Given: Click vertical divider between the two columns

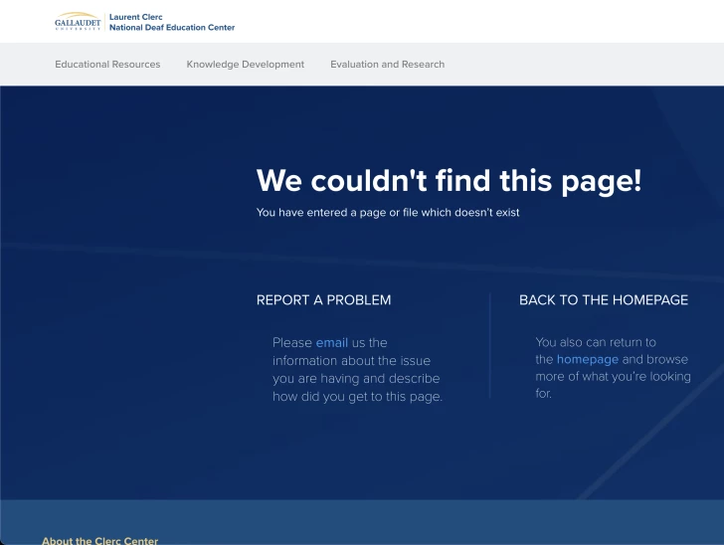Looking at the screenshot, I should 490,345.
